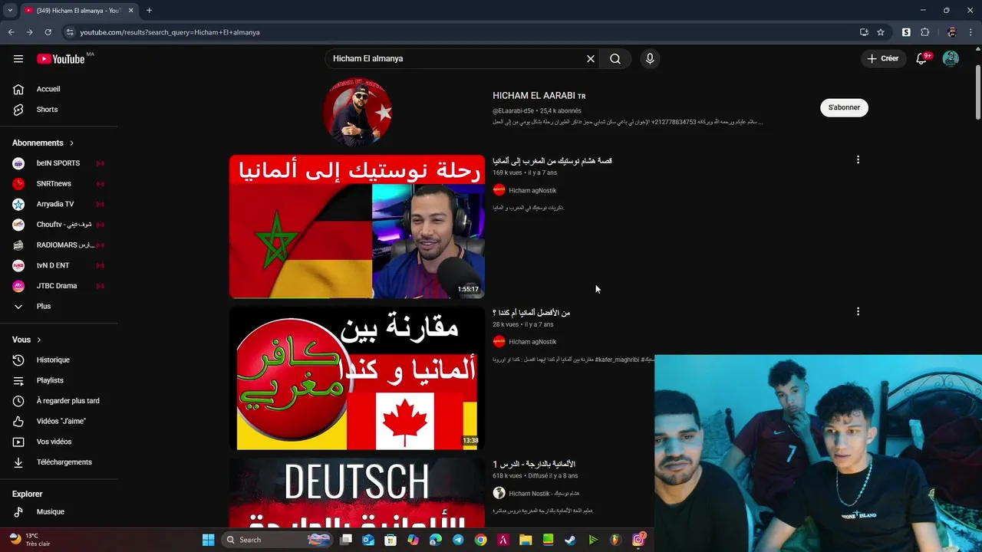The image size is (982, 552).
Task: Play the 1:55:17 Morocco-to-Germany journey video
Action: coord(357,226)
